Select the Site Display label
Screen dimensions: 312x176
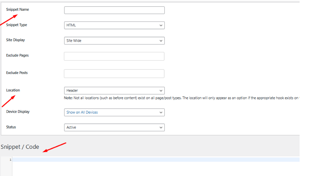tap(16, 40)
